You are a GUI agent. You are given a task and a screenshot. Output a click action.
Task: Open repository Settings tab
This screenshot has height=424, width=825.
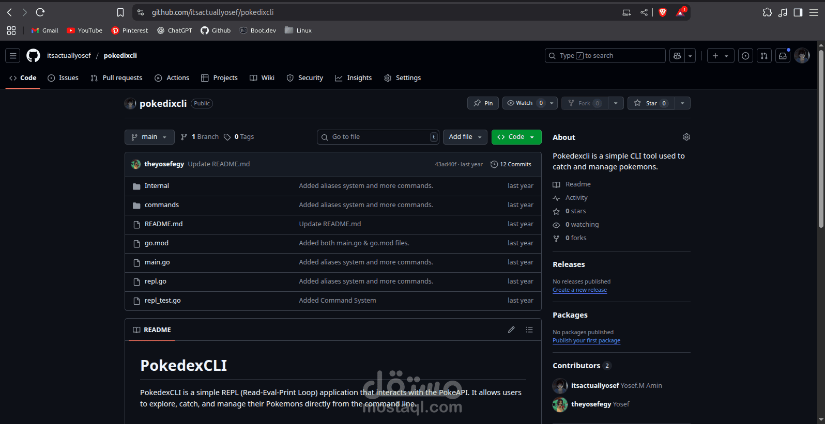(x=403, y=78)
